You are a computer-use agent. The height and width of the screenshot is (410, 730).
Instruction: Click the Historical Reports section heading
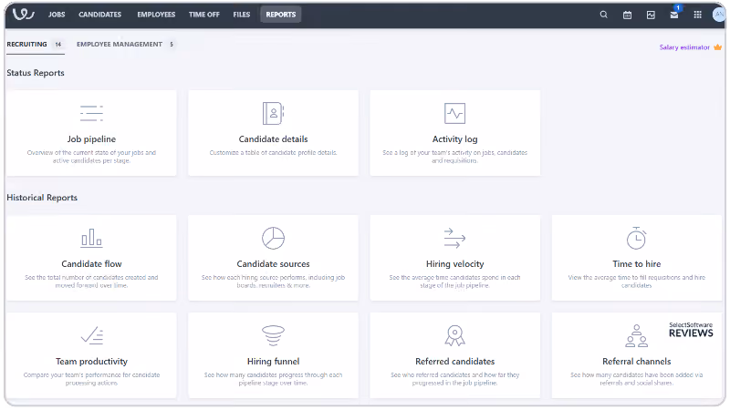pyautogui.click(x=42, y=197)
